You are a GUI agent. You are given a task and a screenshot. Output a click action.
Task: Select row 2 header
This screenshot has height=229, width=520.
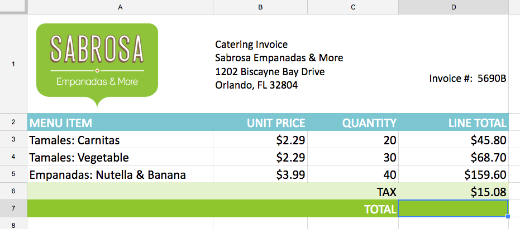tap(13, 123)
